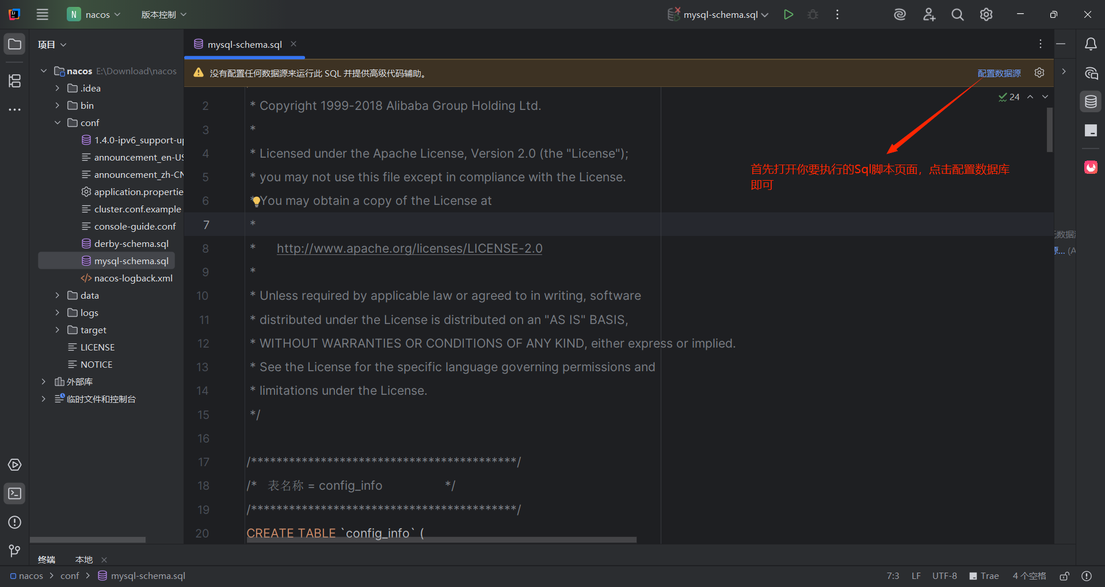Open the NOTICE file
The image size is (1105, 587).
[x=90, y=364]
